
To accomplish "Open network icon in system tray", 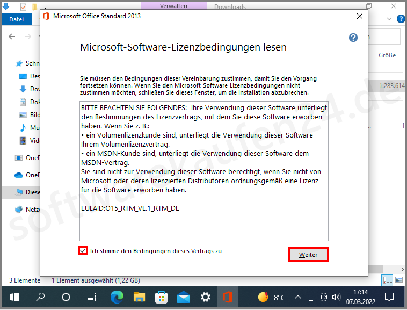I will (311, 297).
